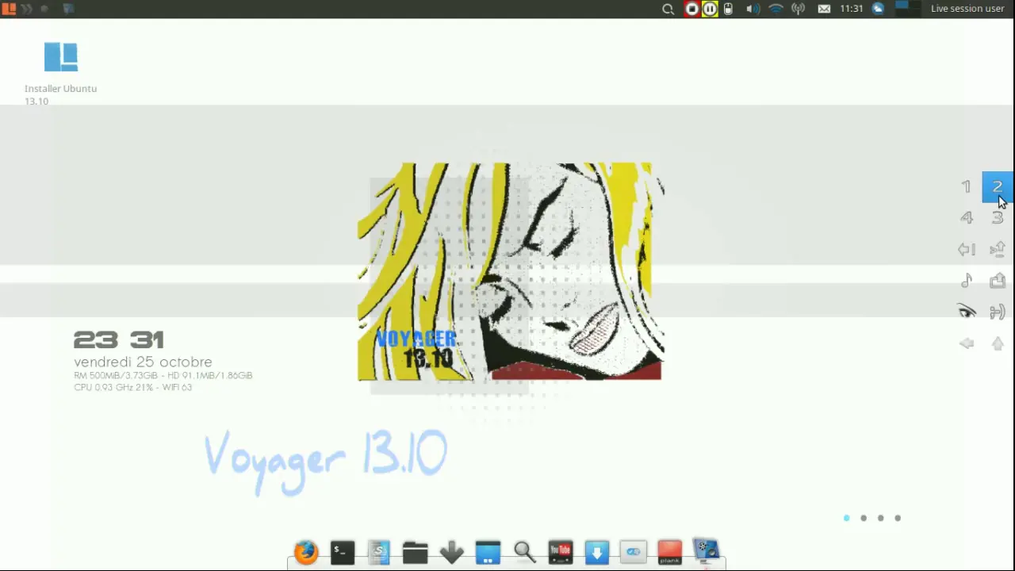
Task: Open the file manager folder dock icon
Action: click(x=416, y=552)
